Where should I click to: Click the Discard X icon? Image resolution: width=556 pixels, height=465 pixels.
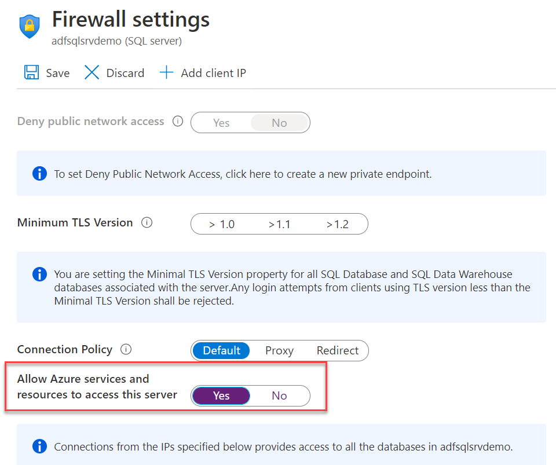coord(92,72)
